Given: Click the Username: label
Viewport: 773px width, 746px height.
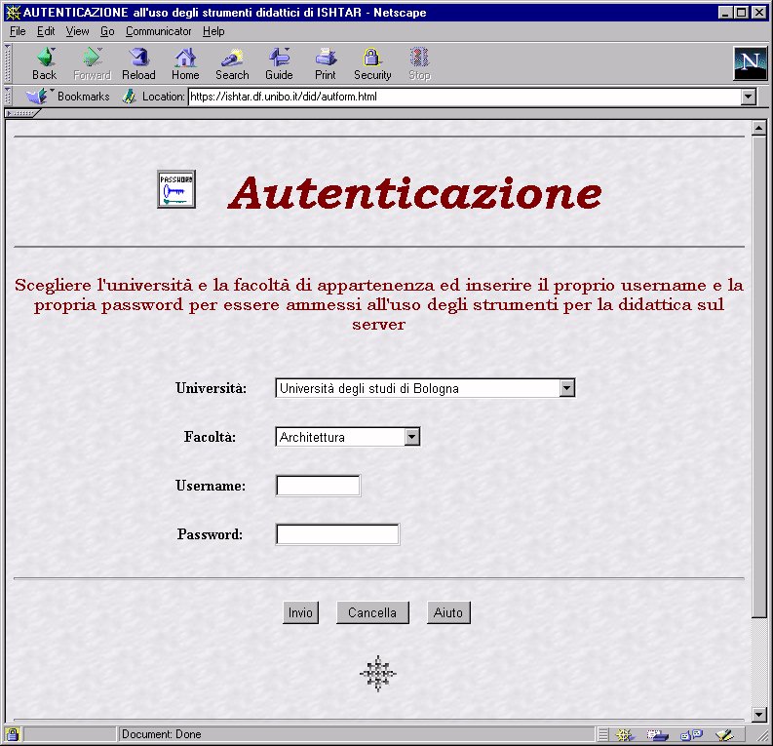Looking at the screenshot, I should point(211,486).
